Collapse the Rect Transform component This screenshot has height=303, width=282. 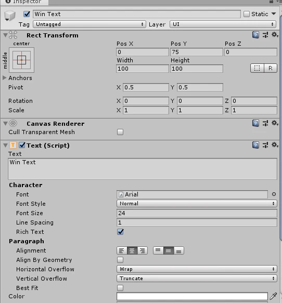5,35
